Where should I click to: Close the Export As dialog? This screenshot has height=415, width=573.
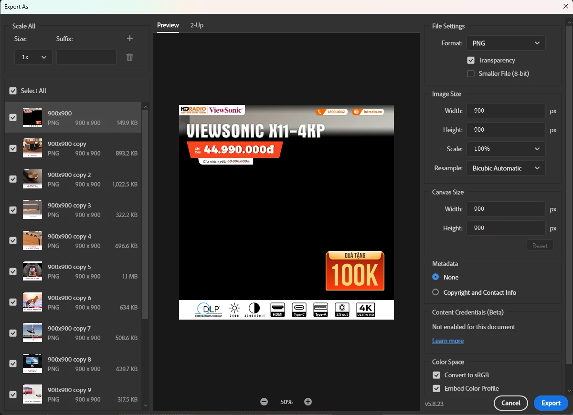click(x=566, y=7)
